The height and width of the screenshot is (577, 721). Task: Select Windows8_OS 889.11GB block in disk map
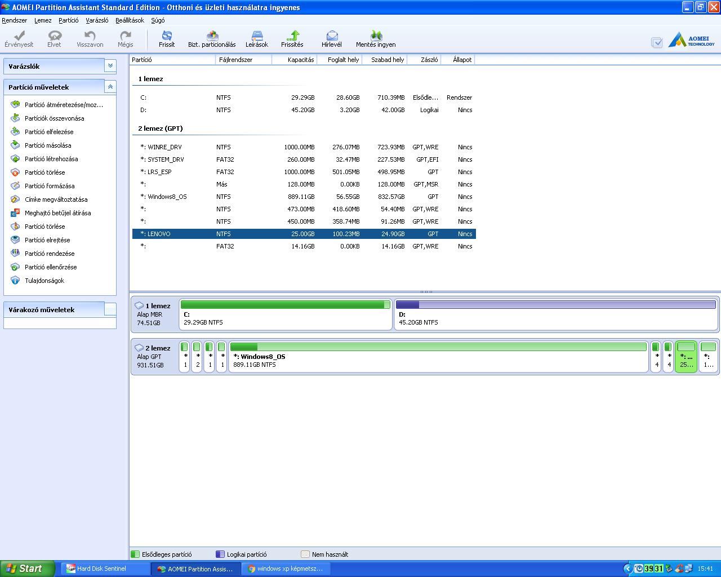click(x=438, y=357)
